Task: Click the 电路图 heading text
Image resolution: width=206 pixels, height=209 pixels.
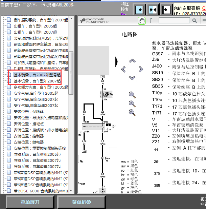Action: pyautogui.click(x=130, y=34)
